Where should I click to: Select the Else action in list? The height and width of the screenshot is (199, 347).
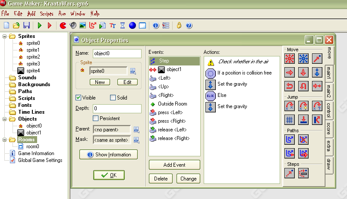242,95
